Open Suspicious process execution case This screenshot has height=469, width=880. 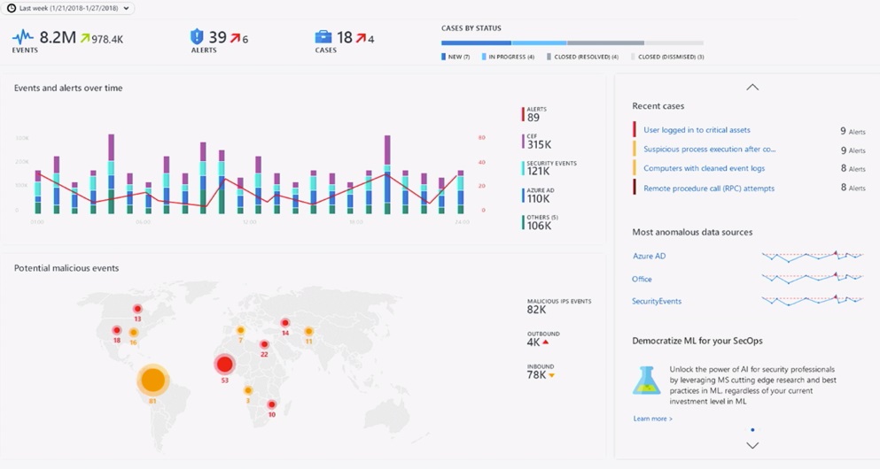click(x=709, y=149)
